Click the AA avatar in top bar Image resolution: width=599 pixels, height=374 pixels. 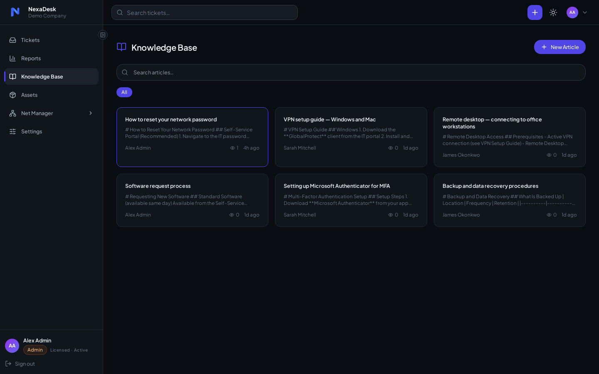click(x=572, y=12)
